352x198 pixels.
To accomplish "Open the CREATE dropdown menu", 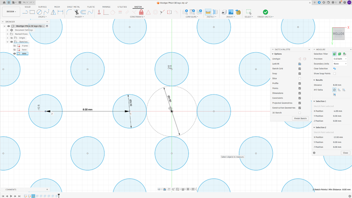I will click(x=42, y=17).
